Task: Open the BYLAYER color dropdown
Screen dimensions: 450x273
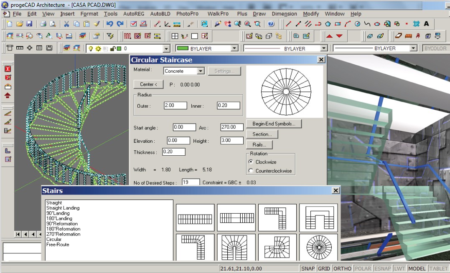Action: point(234,49)
